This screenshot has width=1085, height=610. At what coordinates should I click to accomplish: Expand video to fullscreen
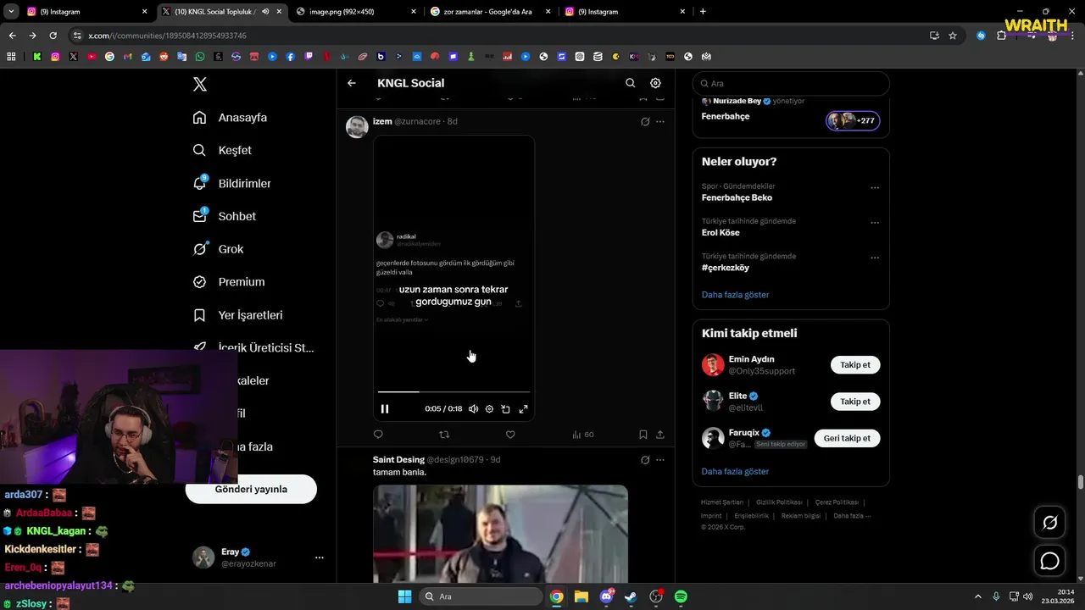coord(523,409)
